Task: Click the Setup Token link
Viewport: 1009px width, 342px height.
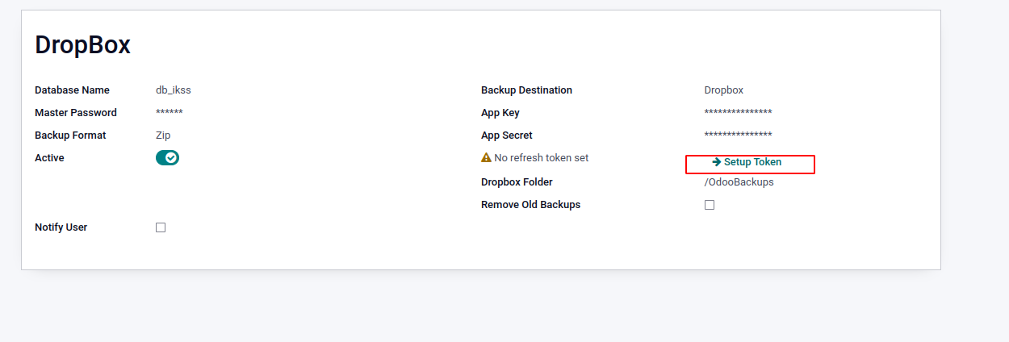Action: point(752,162)
